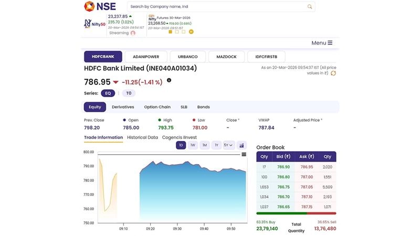420x236 pixels.
Task: Select the EQ series option
Action: (x=108, y=93)
